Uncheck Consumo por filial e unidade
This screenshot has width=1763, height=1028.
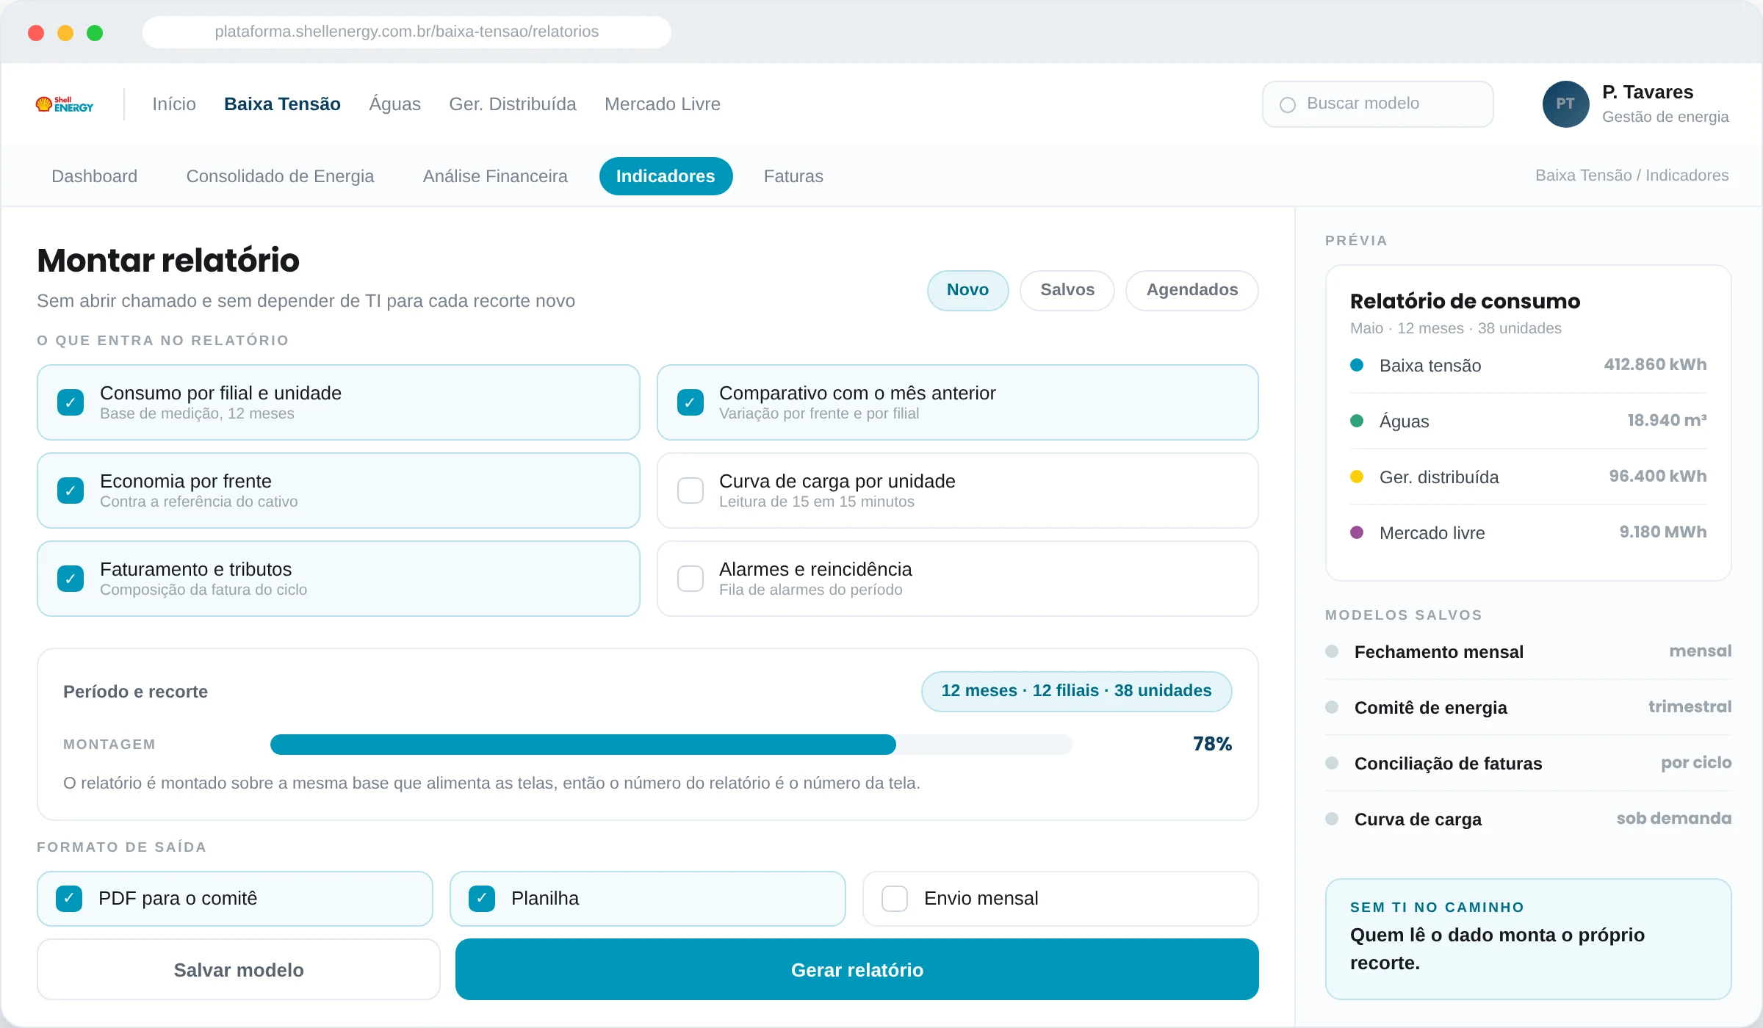(71, 402)
